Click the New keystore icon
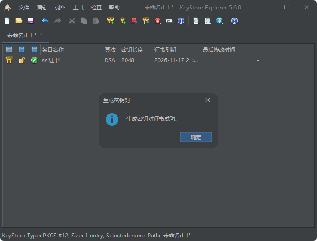The image size is (317, 241). tap(7, 21)
